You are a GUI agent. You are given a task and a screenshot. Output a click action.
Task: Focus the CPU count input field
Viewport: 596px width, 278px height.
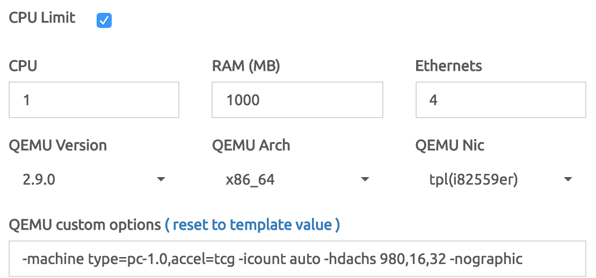(94, 100)
